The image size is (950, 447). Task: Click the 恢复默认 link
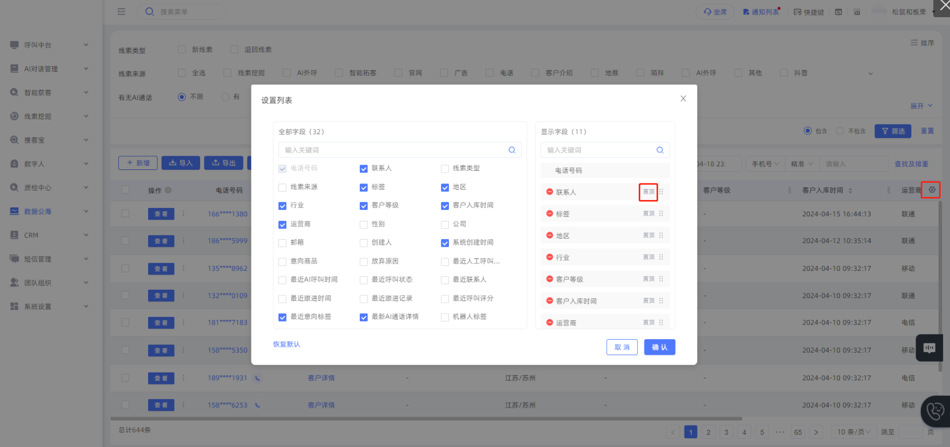pos(286,344)
